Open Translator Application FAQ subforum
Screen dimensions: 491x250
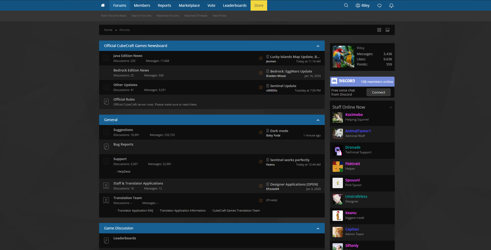pos(135,210)
